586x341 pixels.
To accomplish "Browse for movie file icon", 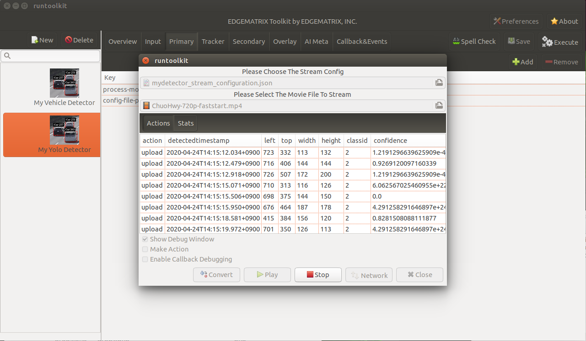I will coord(439,106).
